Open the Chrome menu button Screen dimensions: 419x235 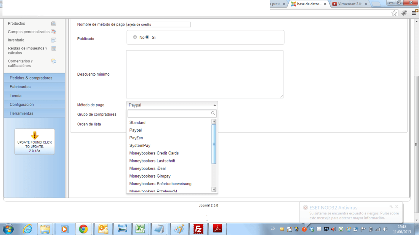point(414,12)
